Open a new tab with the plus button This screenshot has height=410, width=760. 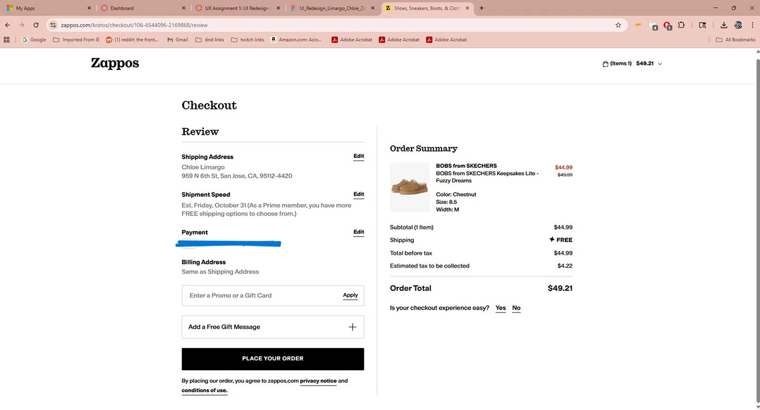click(481, 8)
